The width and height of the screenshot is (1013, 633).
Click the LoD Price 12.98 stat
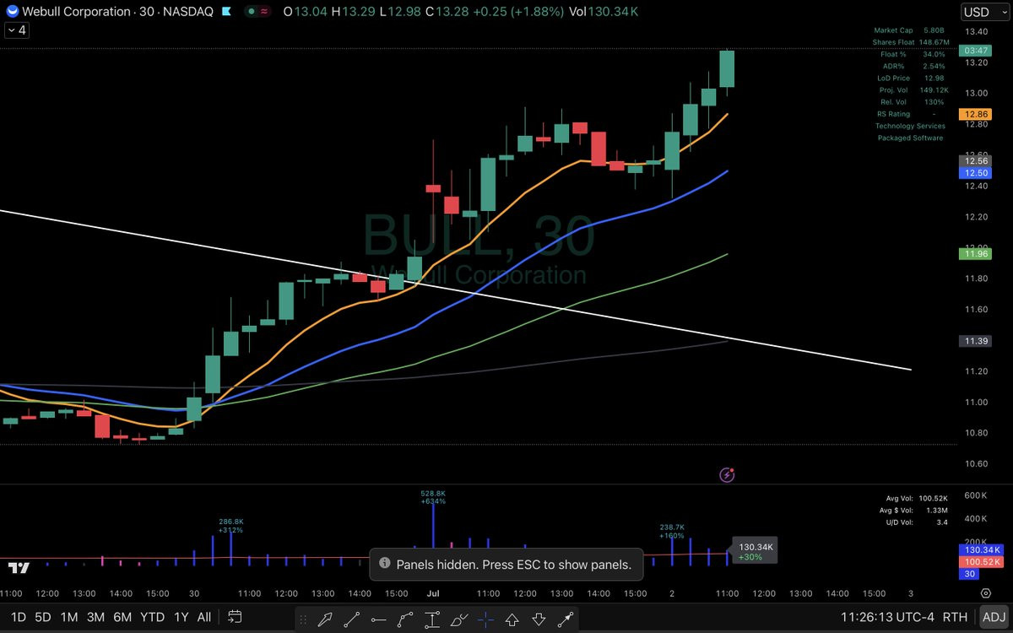[911, 78]
